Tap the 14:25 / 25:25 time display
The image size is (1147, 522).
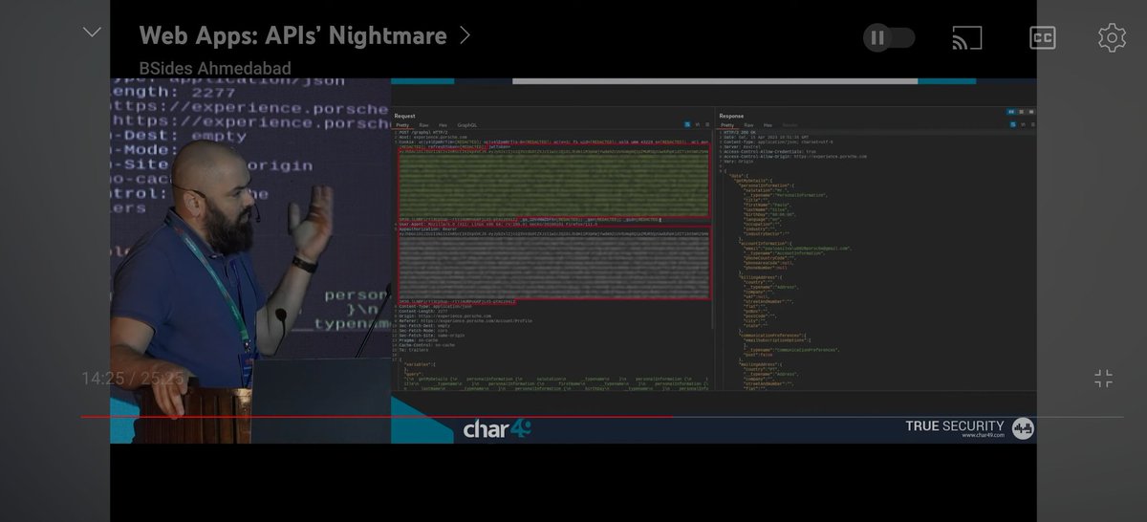132,379
